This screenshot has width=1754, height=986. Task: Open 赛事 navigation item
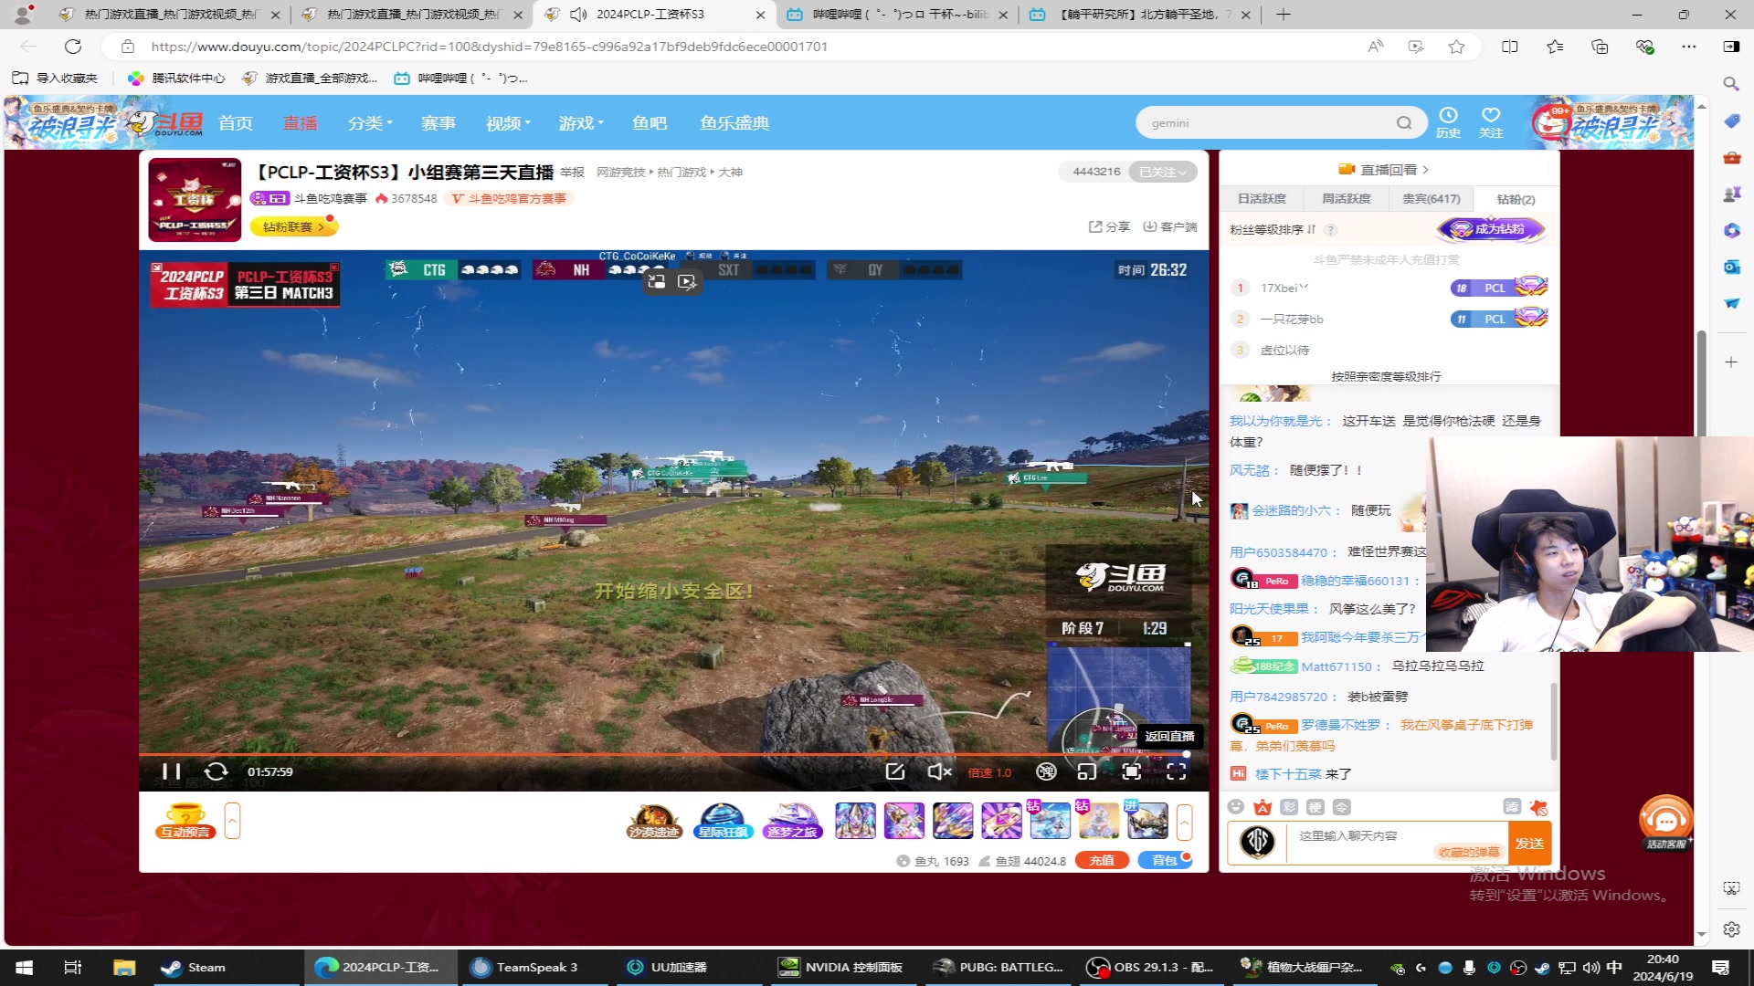[438, 122]
